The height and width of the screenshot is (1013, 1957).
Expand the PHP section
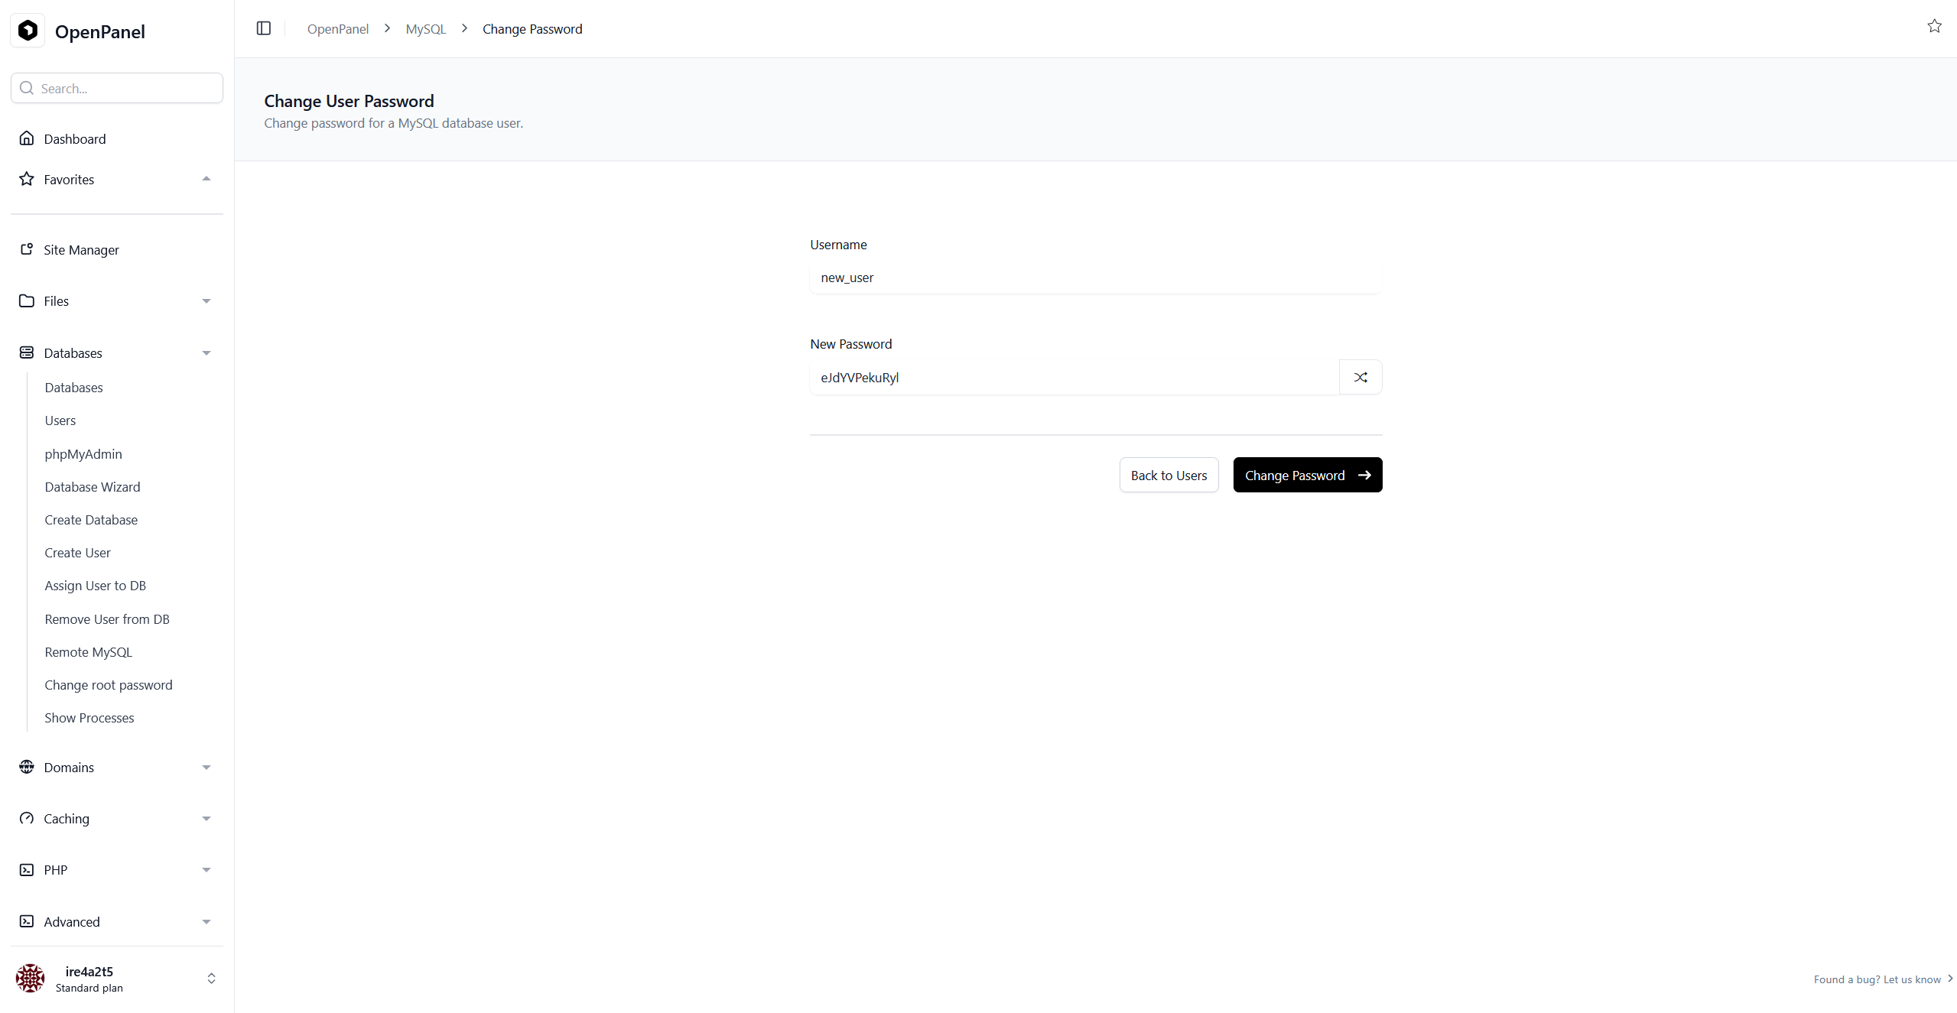pos(206,870)
